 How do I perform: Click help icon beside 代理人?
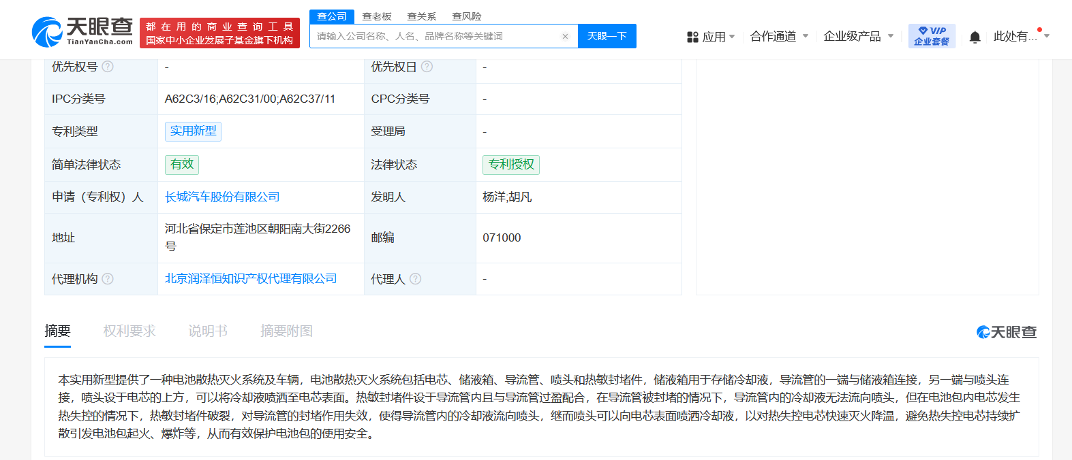(415, 279)
